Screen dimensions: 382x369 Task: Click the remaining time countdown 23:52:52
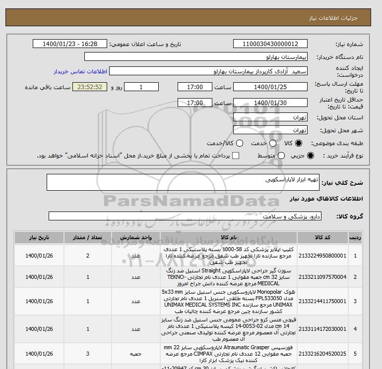(90, 87)
